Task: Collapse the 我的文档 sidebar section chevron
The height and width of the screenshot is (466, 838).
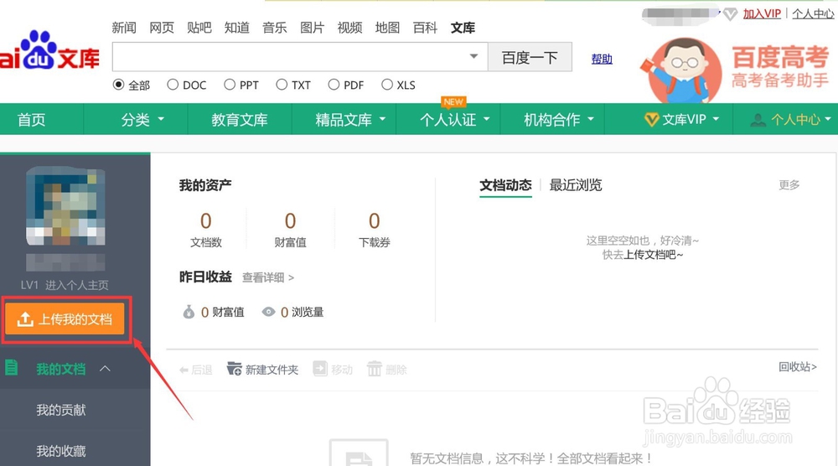Action: (106, 368)
